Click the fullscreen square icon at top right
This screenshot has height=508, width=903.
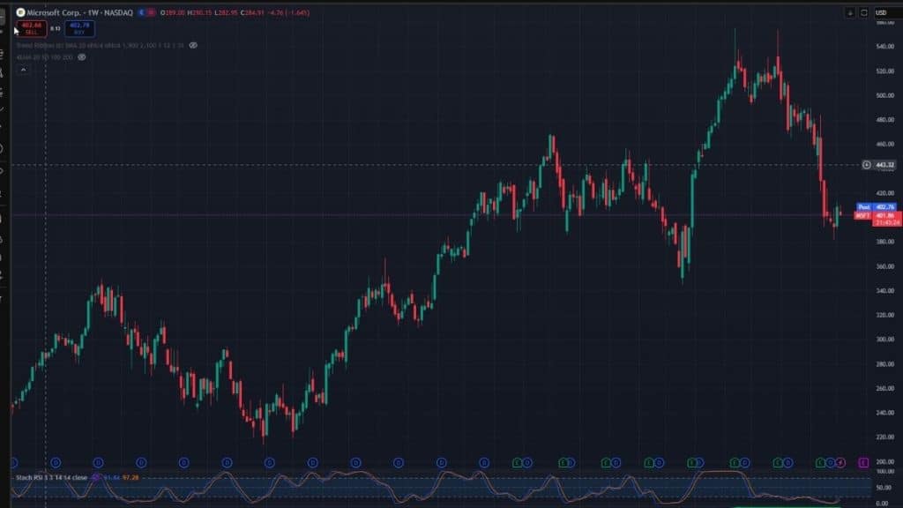tap(863, 12)
